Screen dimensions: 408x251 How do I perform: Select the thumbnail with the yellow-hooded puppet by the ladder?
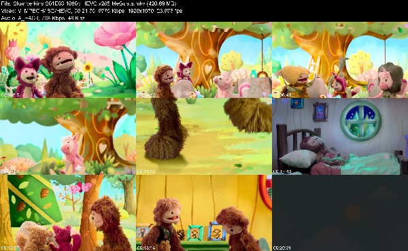pos(340,60)
